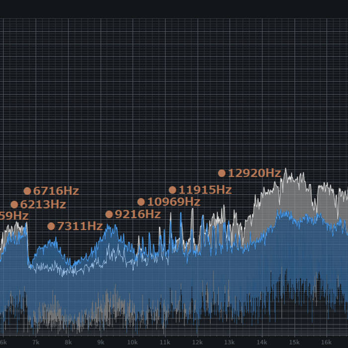Select the 10k mark on frequency axis
Screen dimensions: 348x348
coord(132,342)
